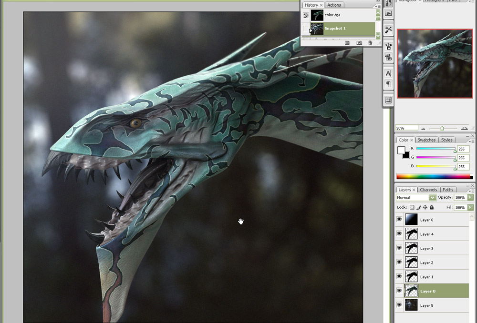Open the Clone Source dock icon
This screenshot has width=477, height=323.
point(388,57)
